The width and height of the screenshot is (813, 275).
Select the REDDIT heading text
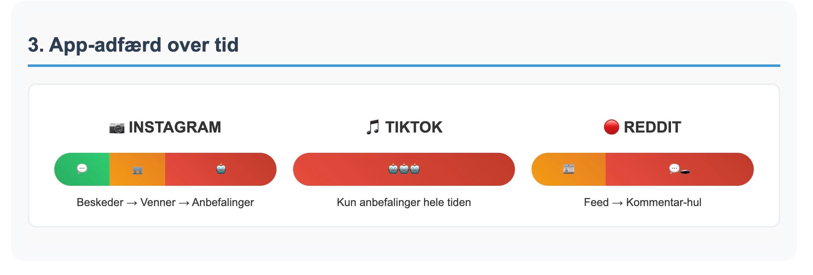652,127
